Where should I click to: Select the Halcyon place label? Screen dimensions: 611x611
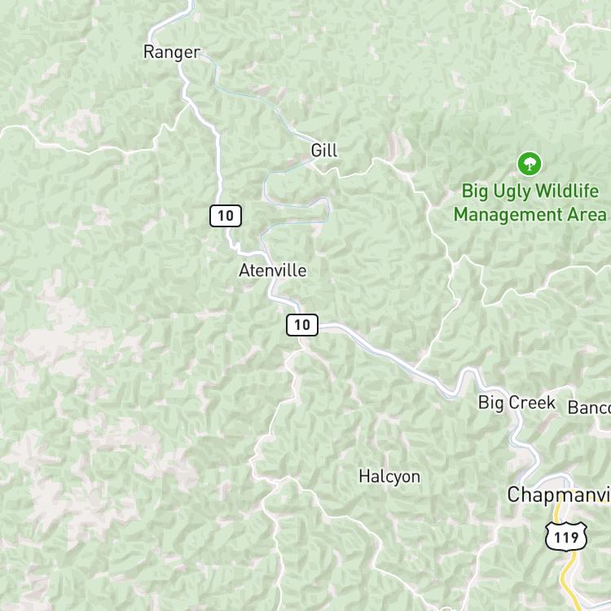(389, 477)
